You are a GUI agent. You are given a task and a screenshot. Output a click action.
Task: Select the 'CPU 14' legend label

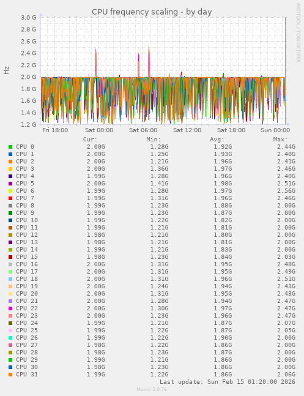tap(27, 250)
